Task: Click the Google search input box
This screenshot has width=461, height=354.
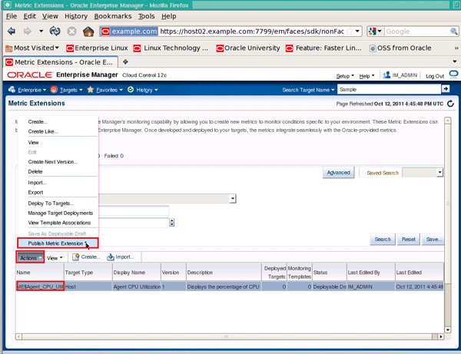Action: 417,31
